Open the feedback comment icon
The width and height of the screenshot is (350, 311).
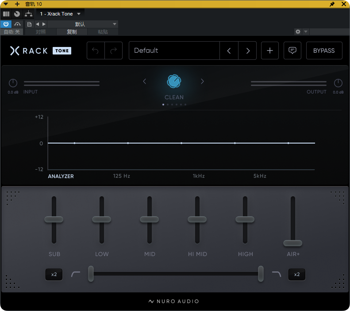click(x=292, y=51)
